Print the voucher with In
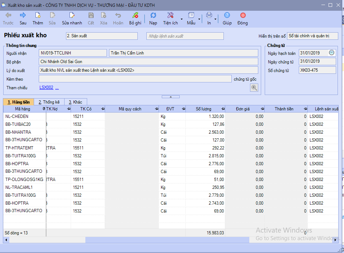The image size is (344, 253). pyautogui.click(x=209, y=19)
